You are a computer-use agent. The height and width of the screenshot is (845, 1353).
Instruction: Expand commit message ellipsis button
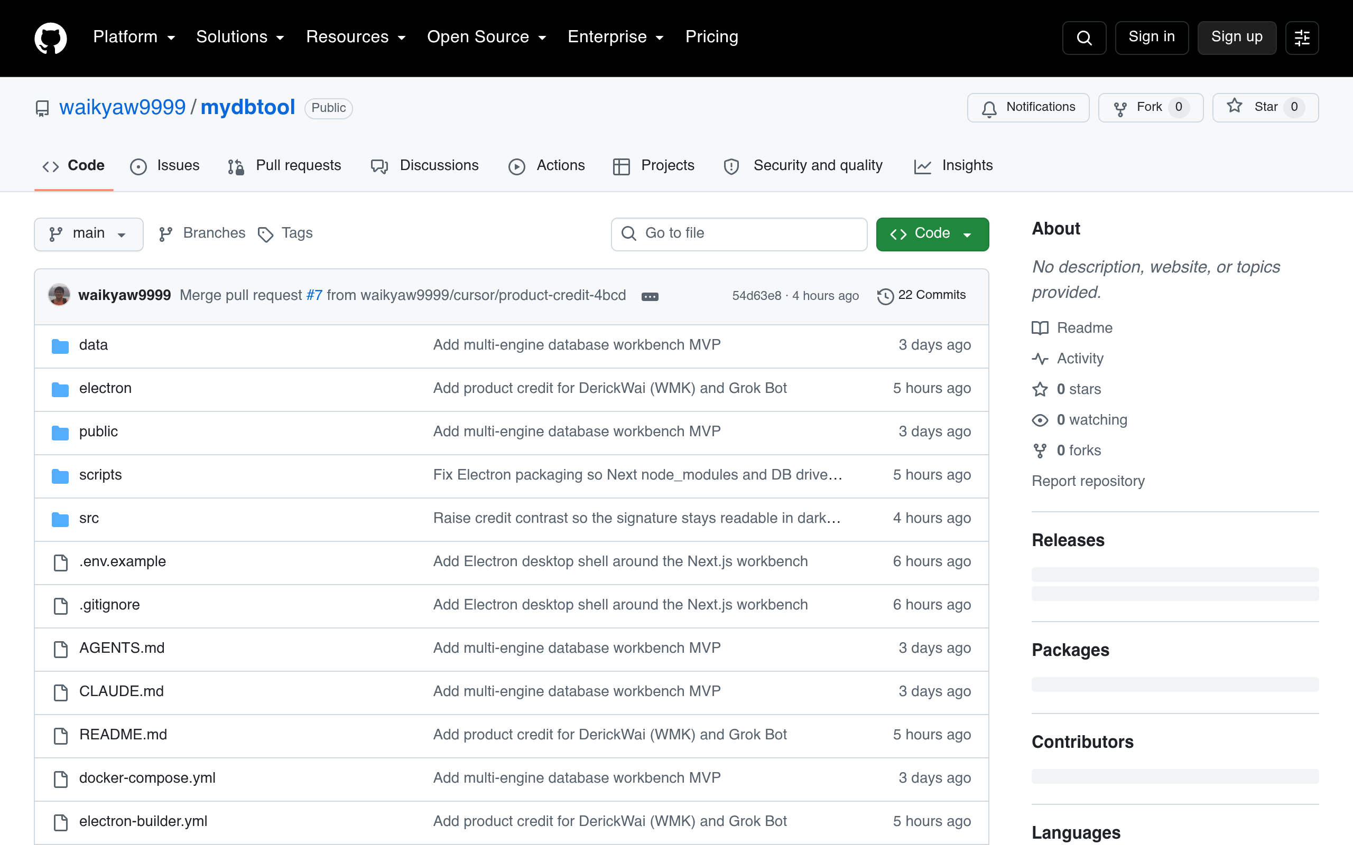tap(650, 296)
